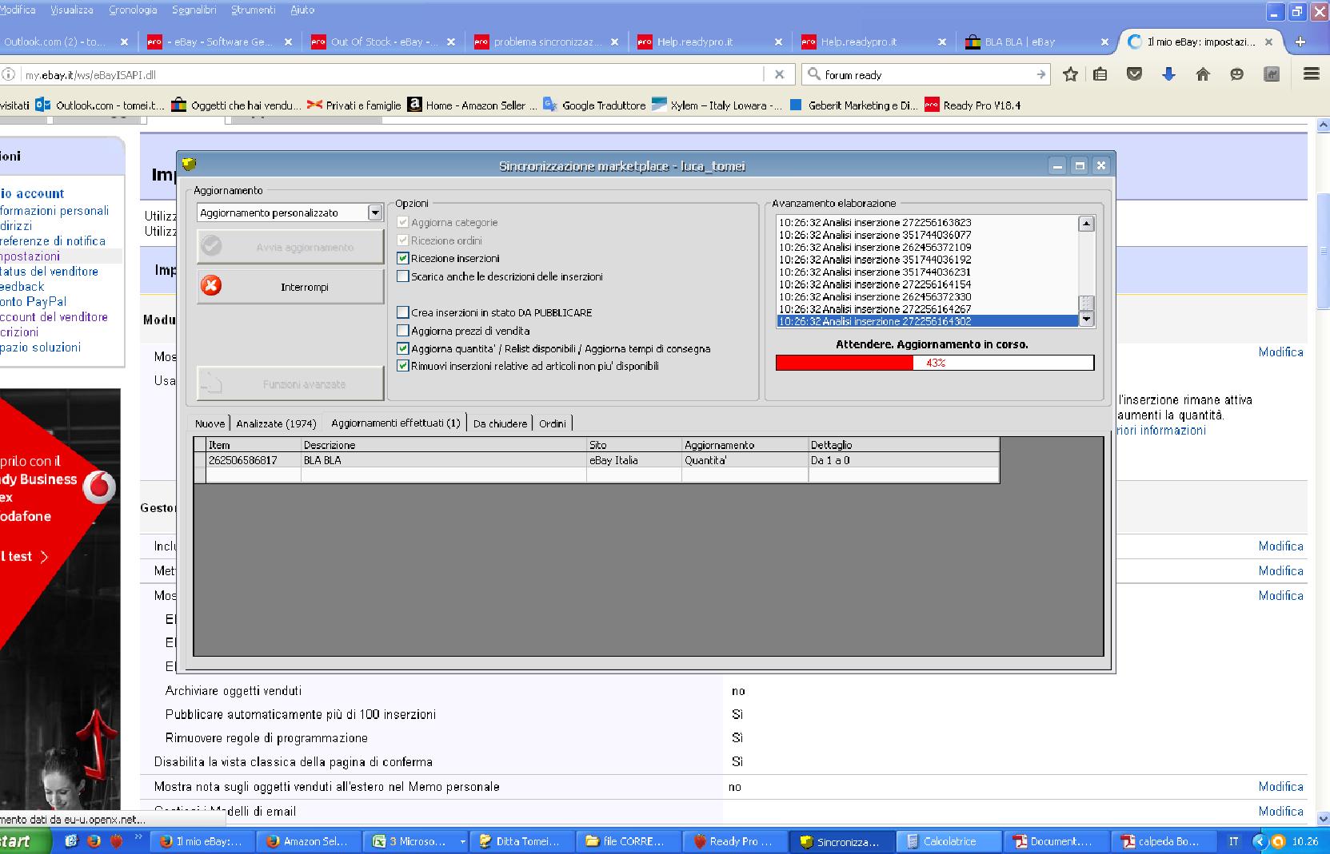Close the 'BLA BLA | eBay' tab
The image size is (1330, 854).
(1104, 42)
